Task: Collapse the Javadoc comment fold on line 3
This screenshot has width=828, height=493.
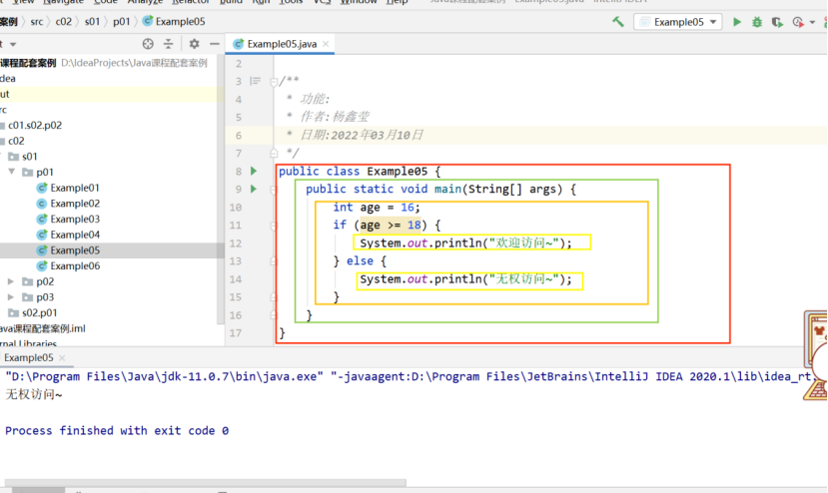Action: point(274,82)
